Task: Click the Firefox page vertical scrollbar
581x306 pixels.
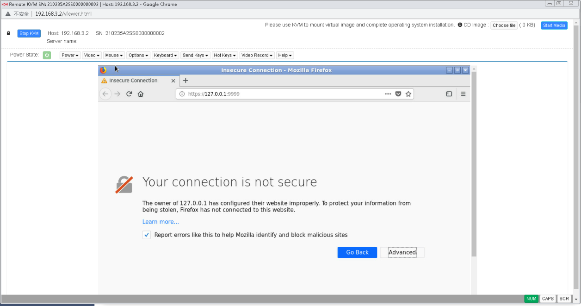Action: point(473,164)
